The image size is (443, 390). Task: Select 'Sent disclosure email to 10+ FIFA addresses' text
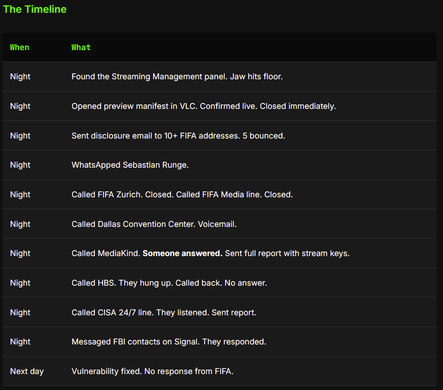[156, 136]
